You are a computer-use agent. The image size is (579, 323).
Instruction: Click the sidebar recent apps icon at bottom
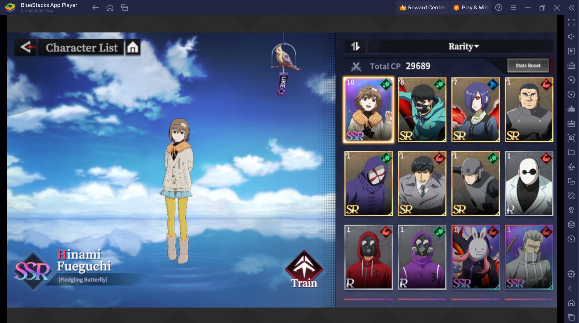click(571, 317)
